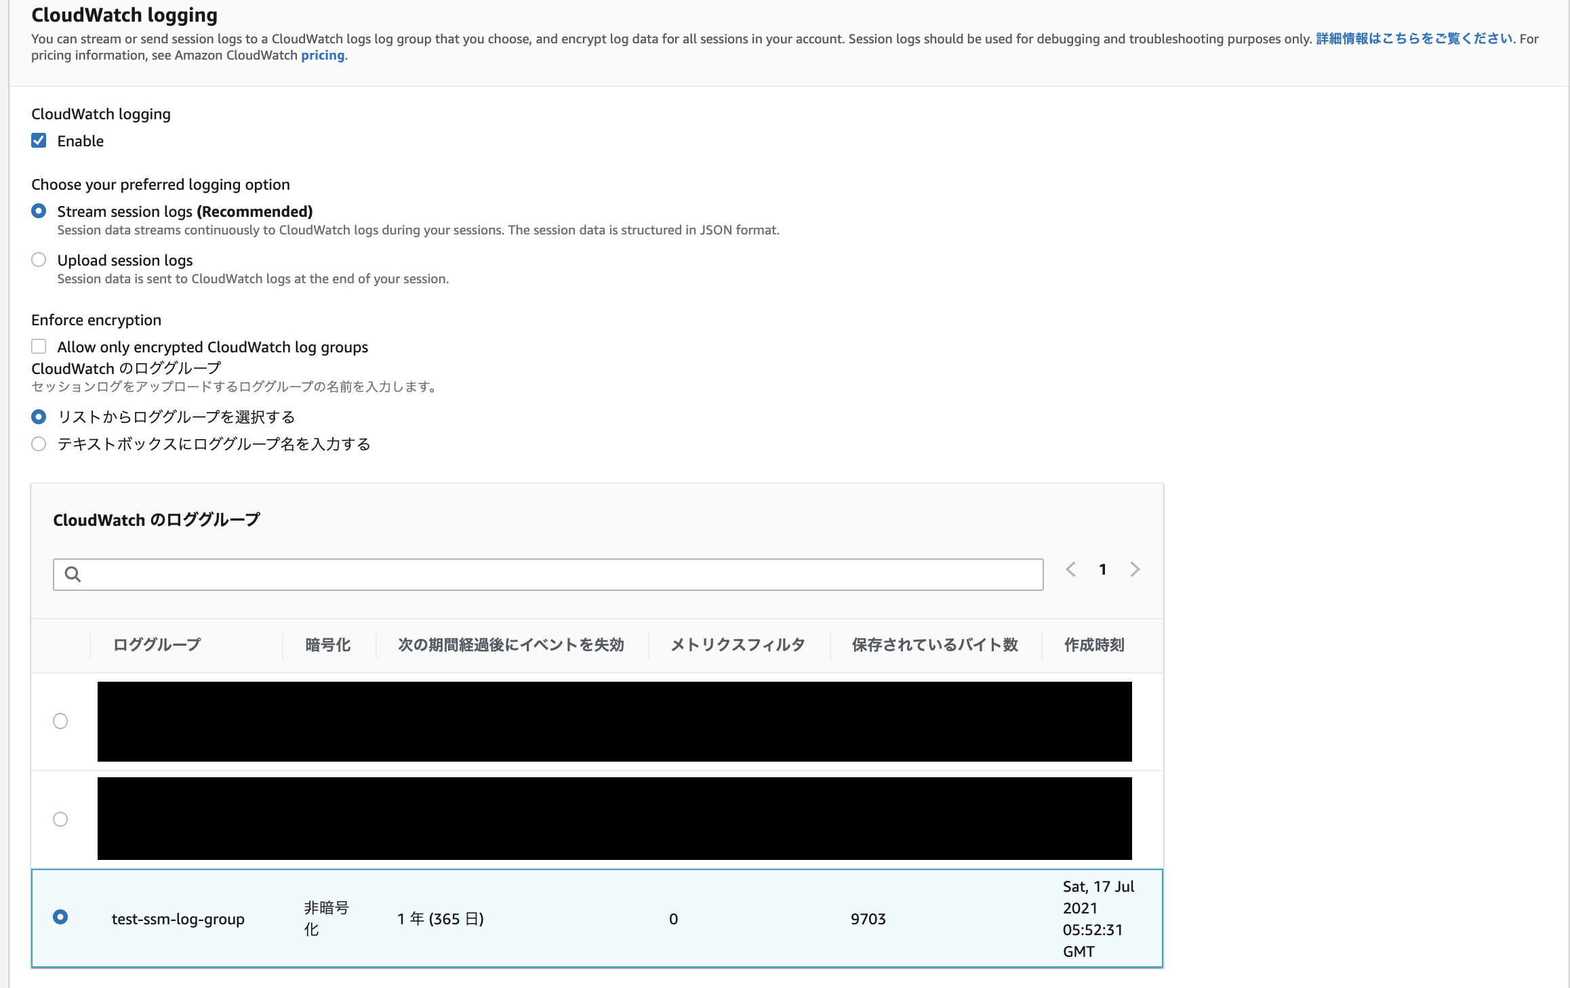Select Upload session logs option
Image resolution: width=1570 pixels, height=988 pixels.
tap(39, 260)
